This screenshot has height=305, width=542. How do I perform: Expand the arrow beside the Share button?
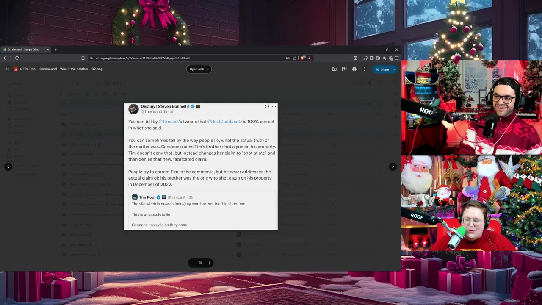coord(394,69)
